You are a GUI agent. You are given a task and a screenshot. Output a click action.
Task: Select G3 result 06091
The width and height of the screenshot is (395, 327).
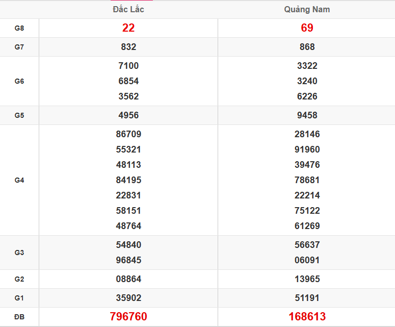pos(307,260)
